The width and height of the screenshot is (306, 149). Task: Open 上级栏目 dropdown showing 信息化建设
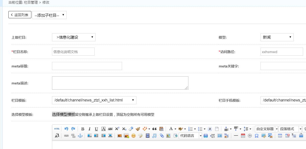[74, 37]
